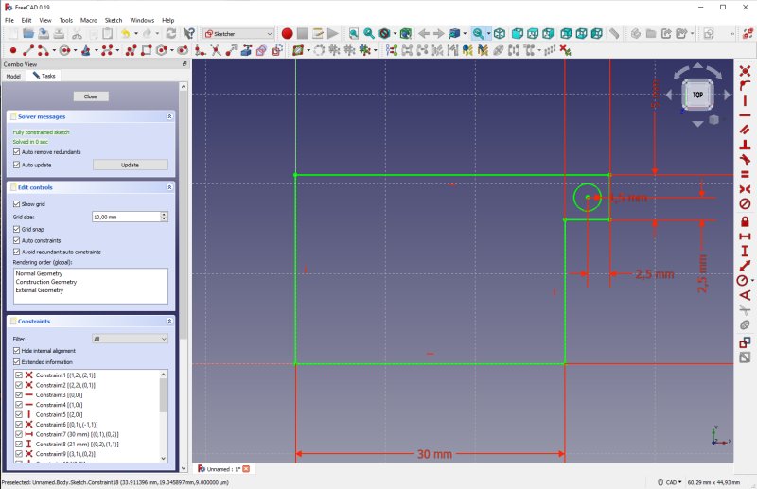The width and height of the screenshot is (757, 489).
Task: Select the Trim edge tool
Action: pos(216,50)
